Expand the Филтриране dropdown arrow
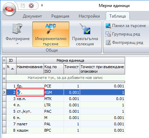The image size is (149, 138). tap(18, 44)
